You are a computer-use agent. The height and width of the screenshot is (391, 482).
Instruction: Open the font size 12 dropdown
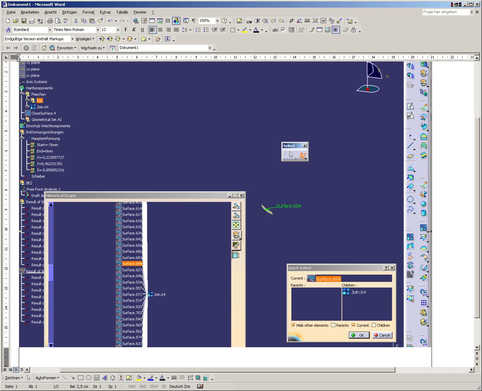[x=118, y=30]
